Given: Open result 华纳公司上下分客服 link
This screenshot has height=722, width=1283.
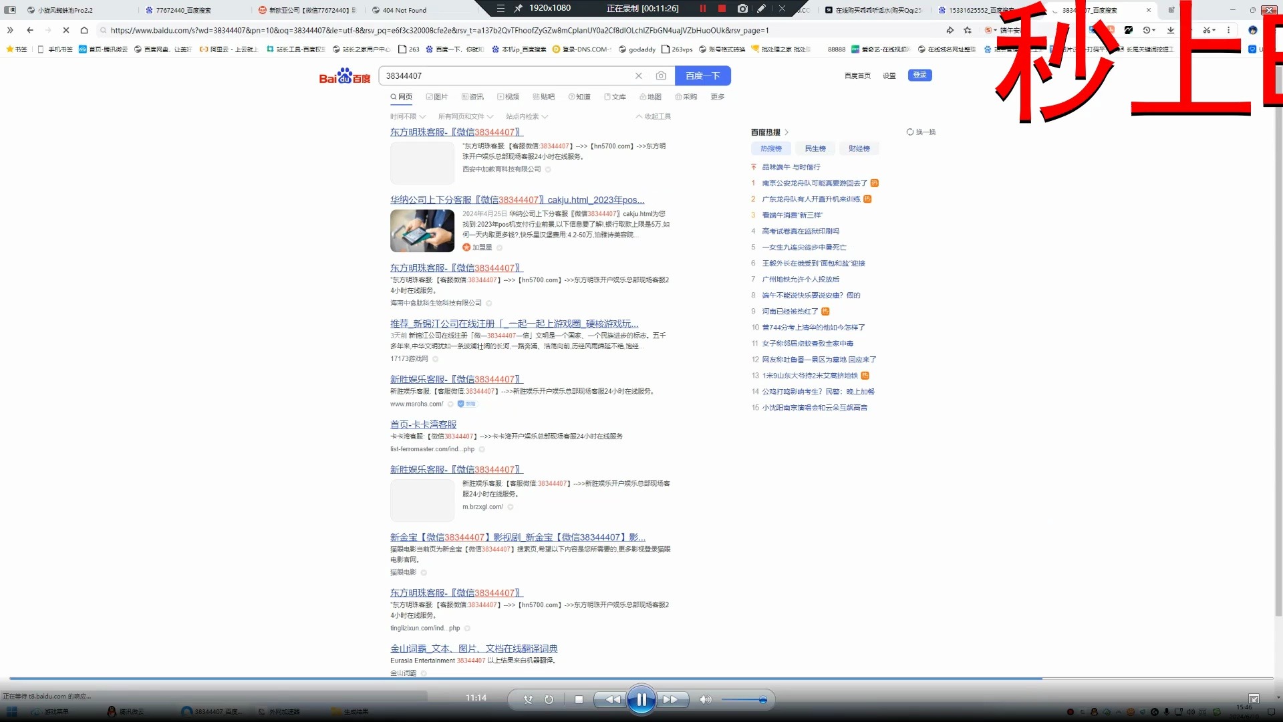Looking at the screenshot, I should point(517,200).
